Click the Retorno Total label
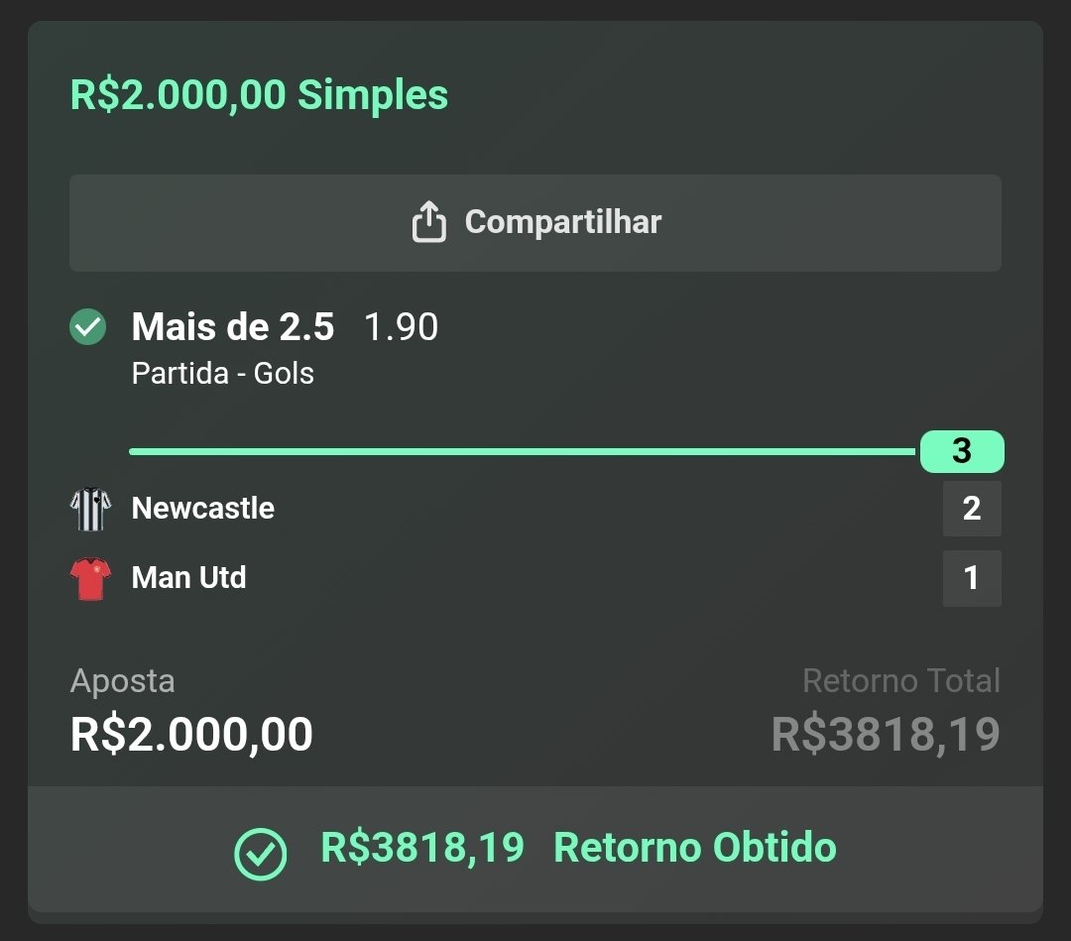 click(x=900, y=681)
